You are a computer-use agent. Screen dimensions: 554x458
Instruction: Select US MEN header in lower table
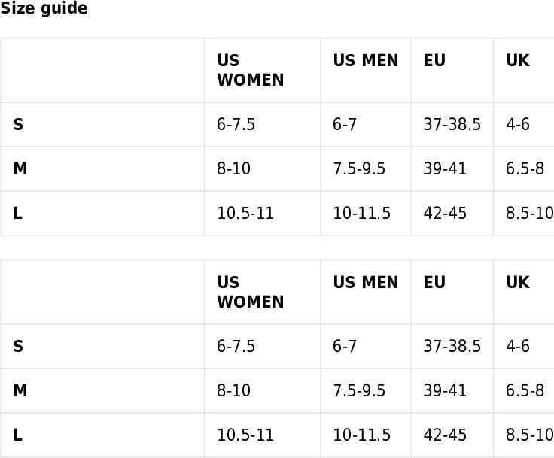click(x=365, y=283)
